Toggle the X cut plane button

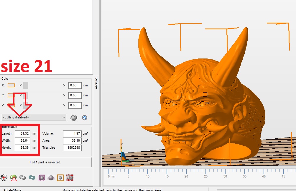pyautogui.click(x=11, y=85)
